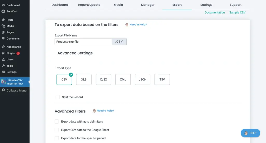Click the Dashboard gauge icon in sidebar
The width and height of the screenshot is (266, 143).
pos(3,5)
